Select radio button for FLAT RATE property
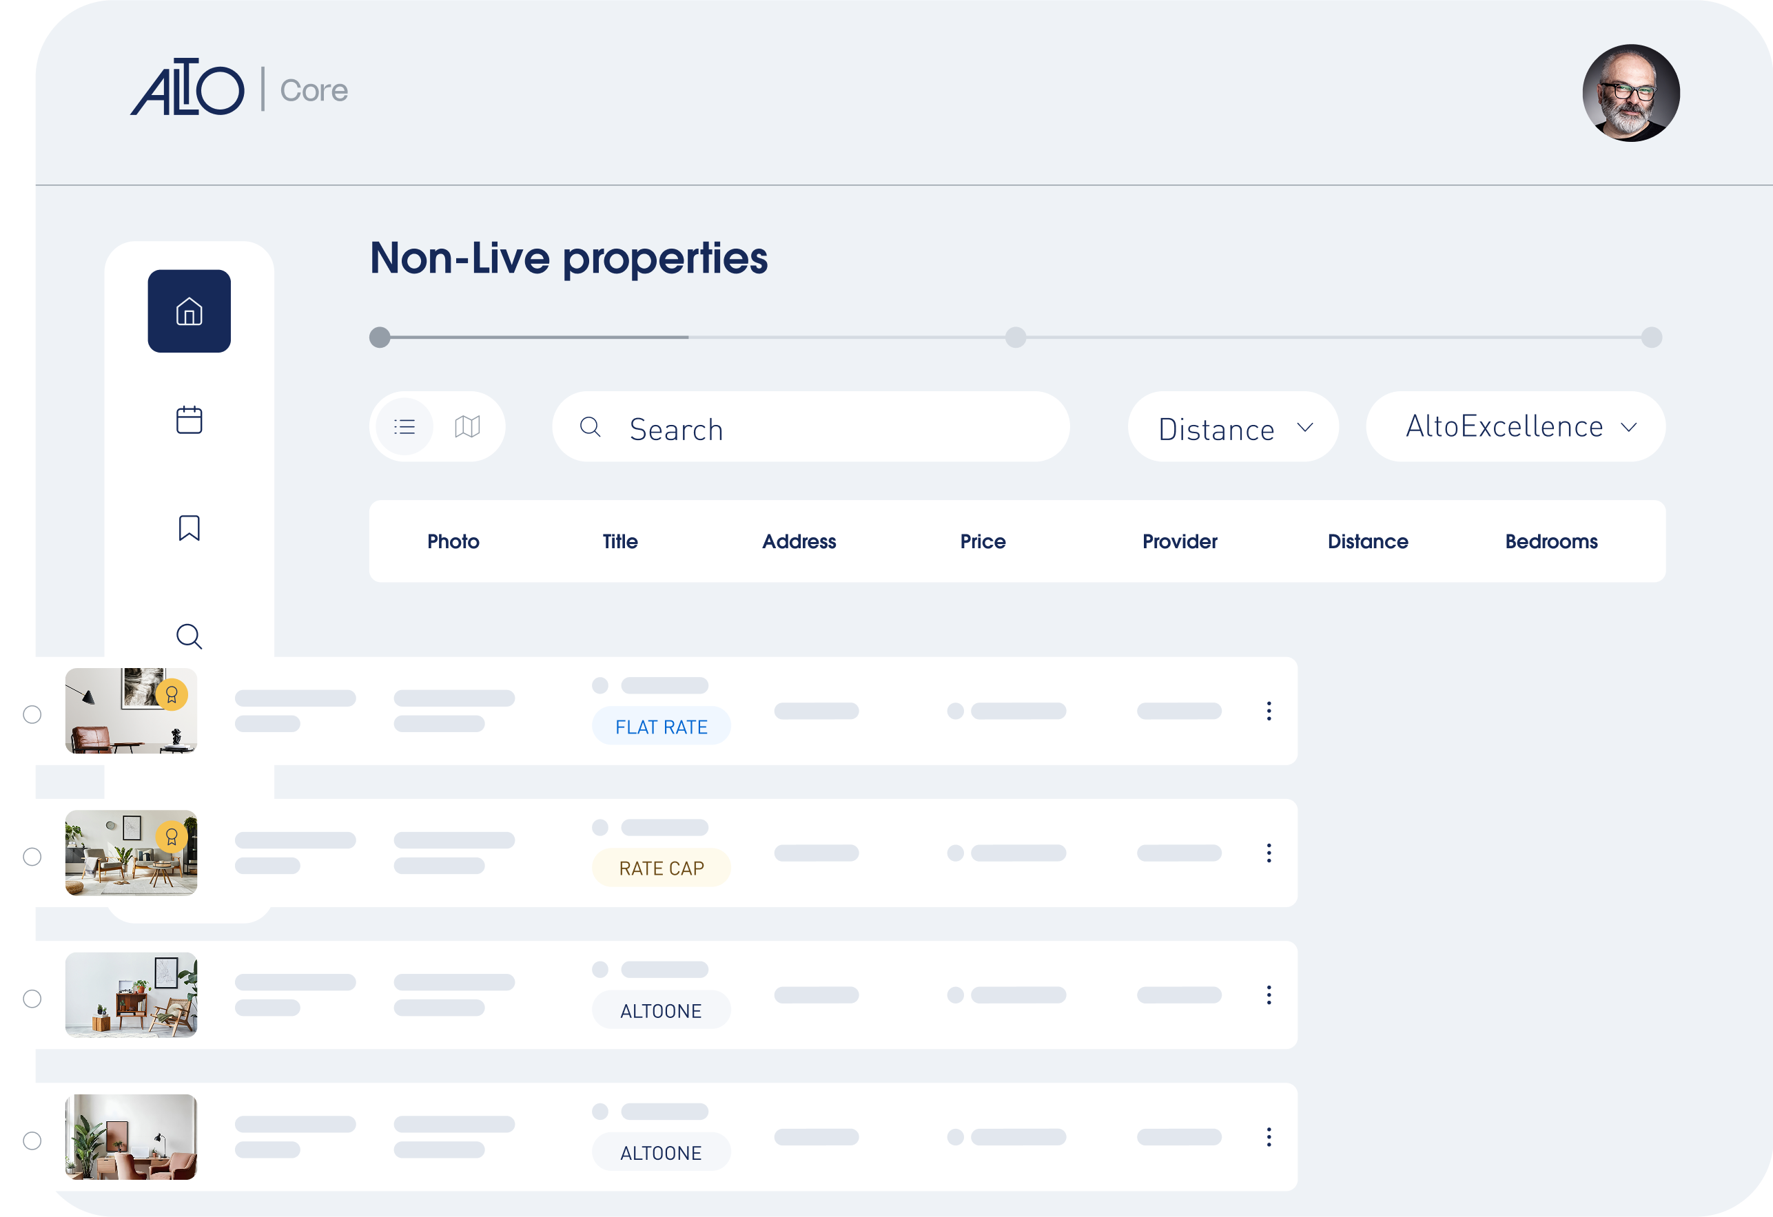 tap(32, 714)
